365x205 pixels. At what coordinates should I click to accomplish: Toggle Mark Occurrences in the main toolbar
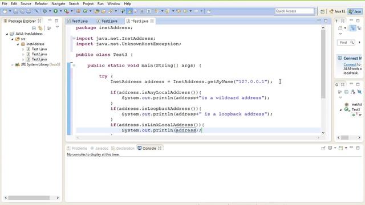(x=129, y=11)
